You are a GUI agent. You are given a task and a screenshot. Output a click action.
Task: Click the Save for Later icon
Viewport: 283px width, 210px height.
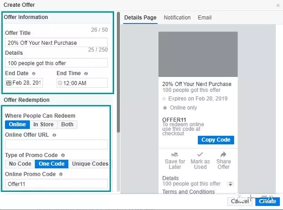pyautogui.click(x=175, y=155)
